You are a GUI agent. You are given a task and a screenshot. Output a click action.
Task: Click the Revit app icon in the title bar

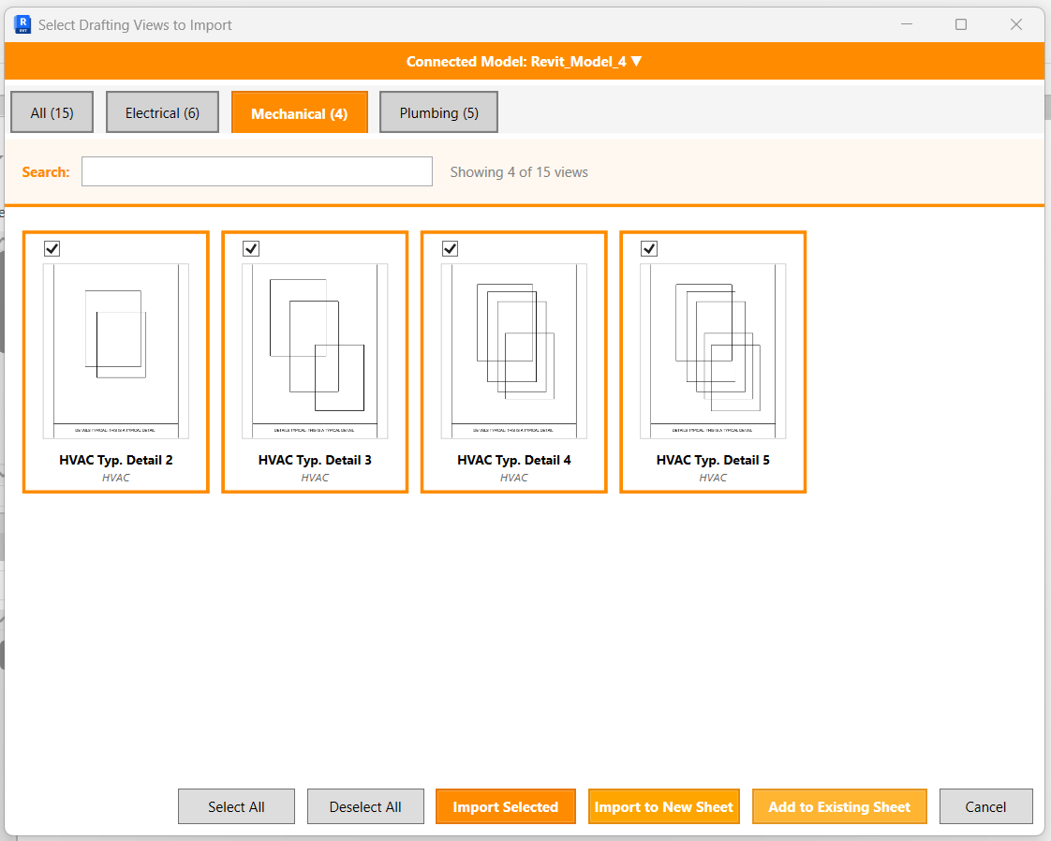click(22, 24)
